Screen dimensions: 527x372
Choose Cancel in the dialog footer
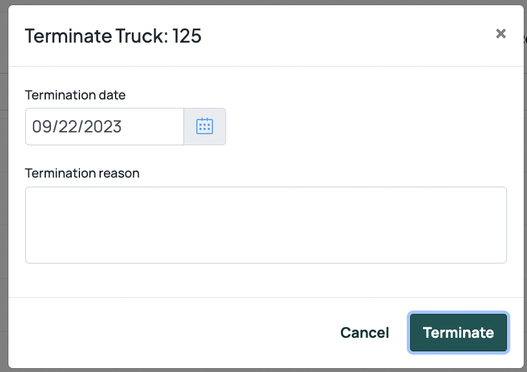[x=365, y=333]
